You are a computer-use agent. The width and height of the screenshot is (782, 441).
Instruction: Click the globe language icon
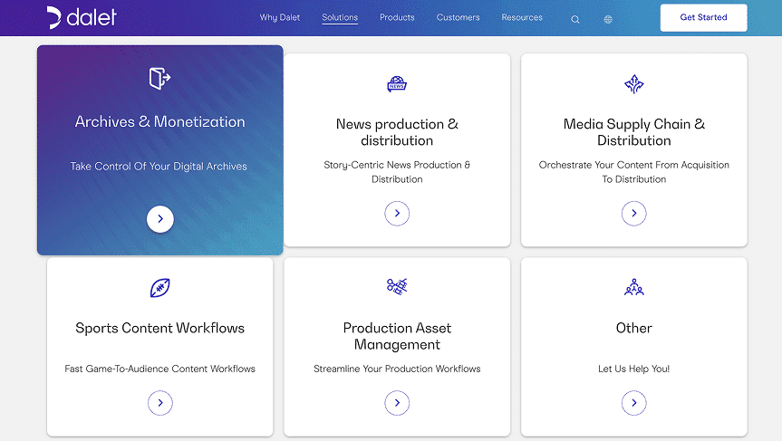tap(608, 19)
